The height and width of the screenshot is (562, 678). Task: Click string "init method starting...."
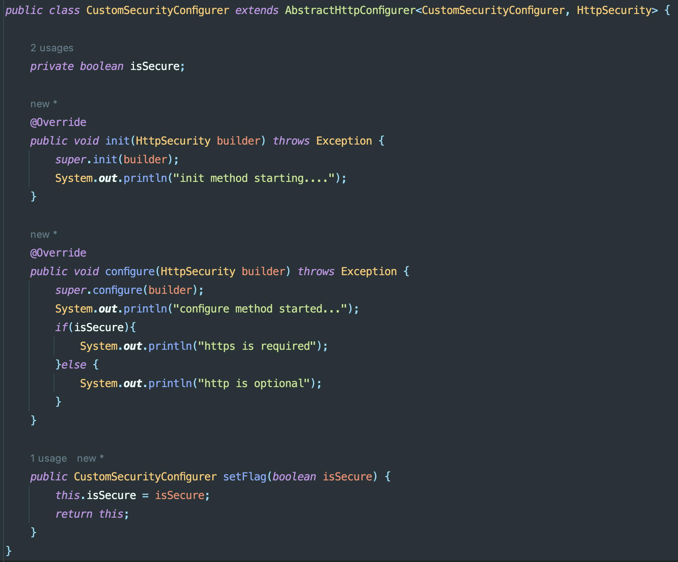[x=254, y=178]
